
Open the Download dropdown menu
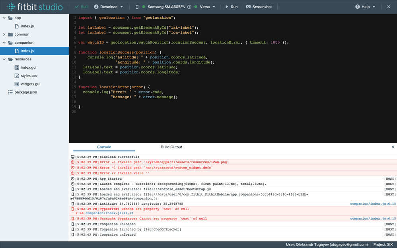[x=109, y=7]
